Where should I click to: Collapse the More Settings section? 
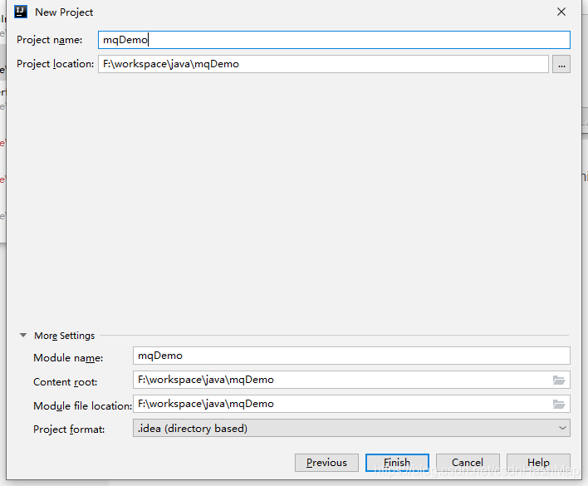click(x=23, y=336)
